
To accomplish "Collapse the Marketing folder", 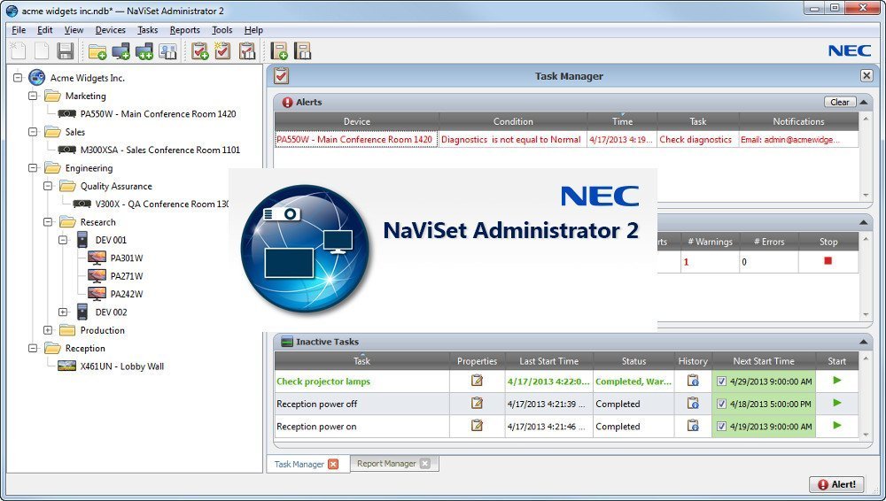I will (33, 96).
